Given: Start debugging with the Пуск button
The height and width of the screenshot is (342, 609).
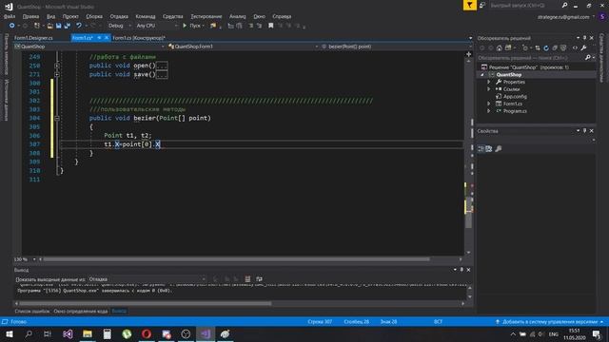Looking at the screenshot, I should pyautogui.click(x=192, y=26).
